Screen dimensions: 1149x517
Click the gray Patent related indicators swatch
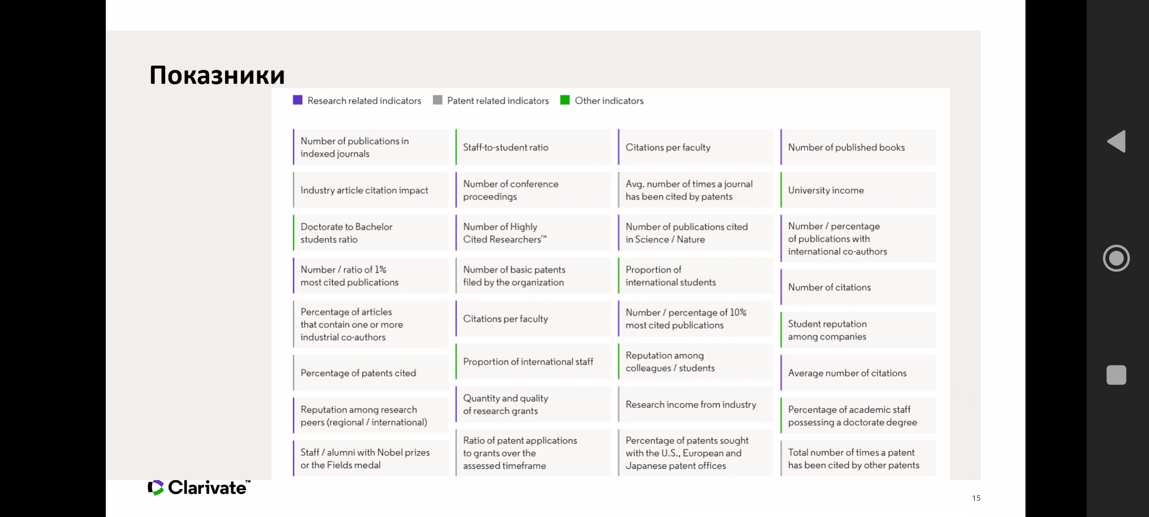437,100
